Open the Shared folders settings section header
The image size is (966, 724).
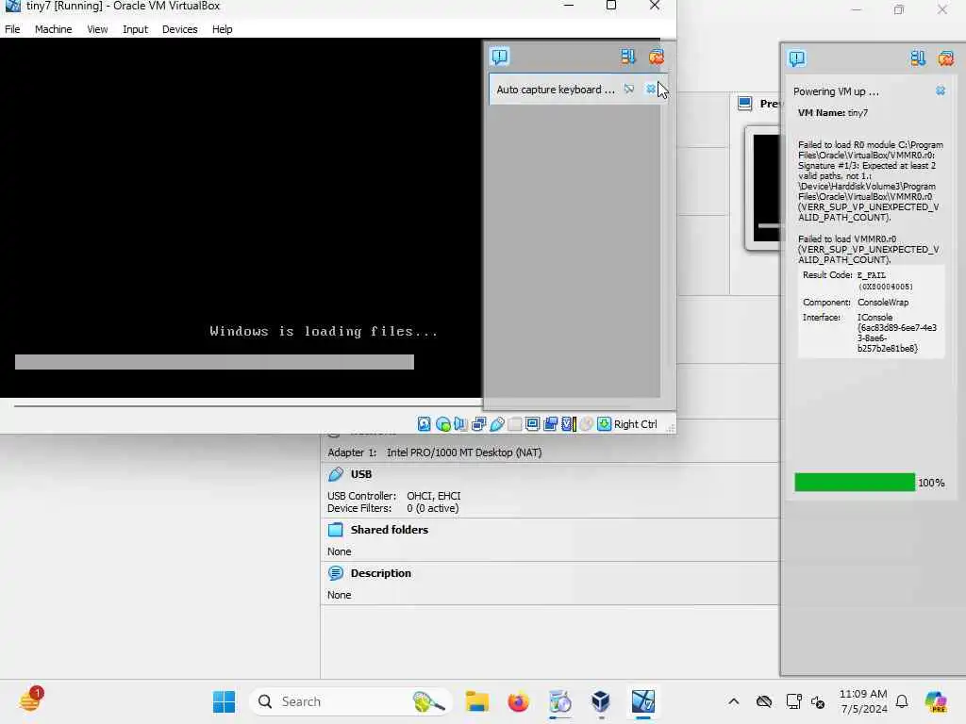[x=390, y=530]
